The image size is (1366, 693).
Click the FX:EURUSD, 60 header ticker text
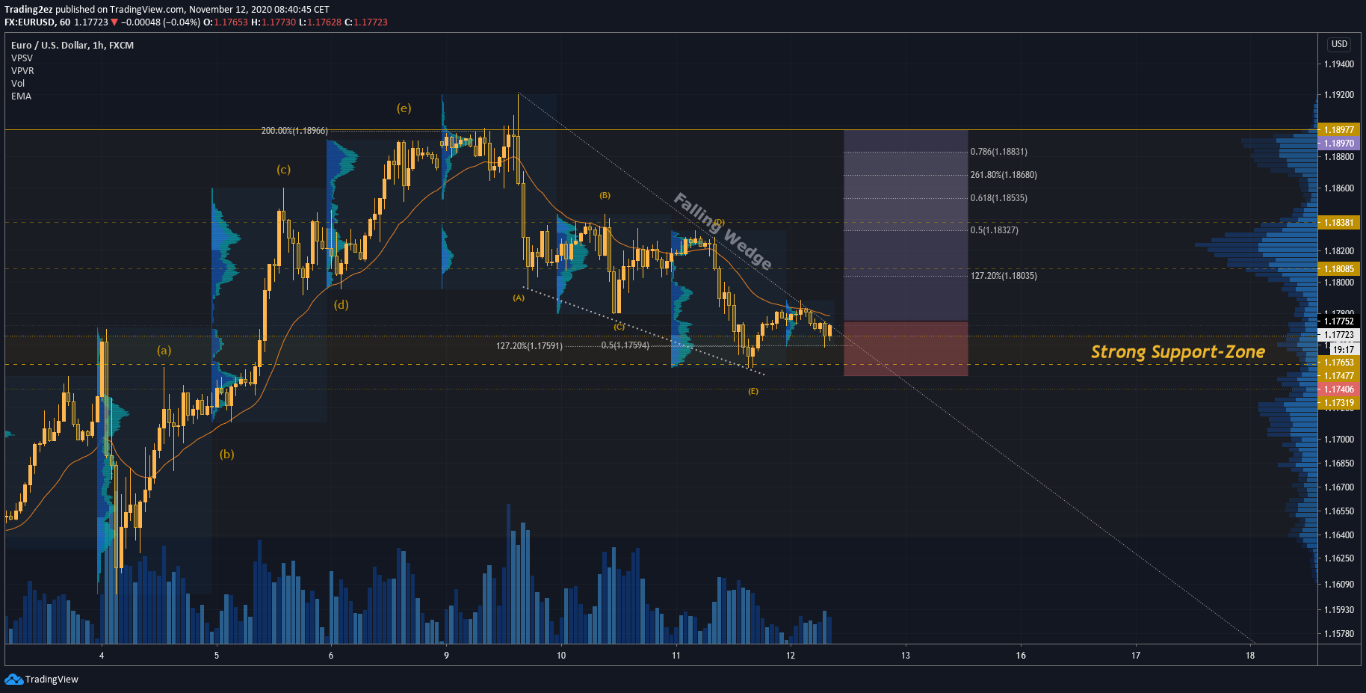[37, 22]
